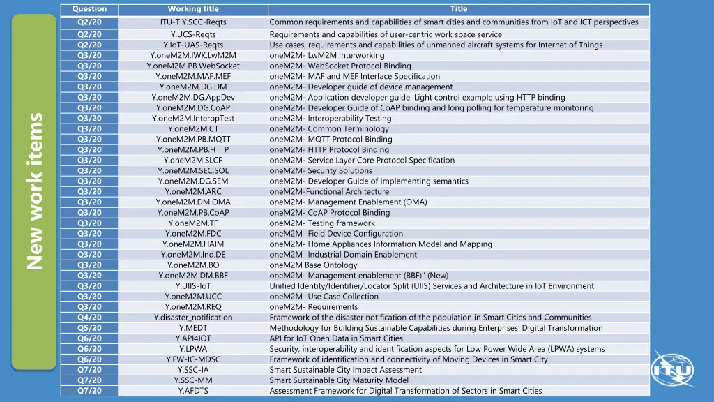The image size is (714, 402).
Task: Click the "Y.SSC-IA" working title cell
Action: point(193,370)
